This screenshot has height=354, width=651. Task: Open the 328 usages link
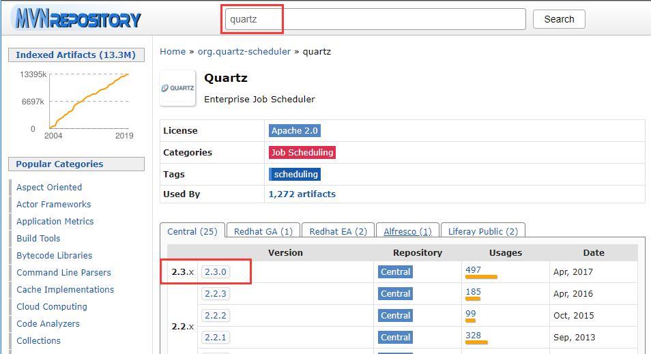(474, 336)
